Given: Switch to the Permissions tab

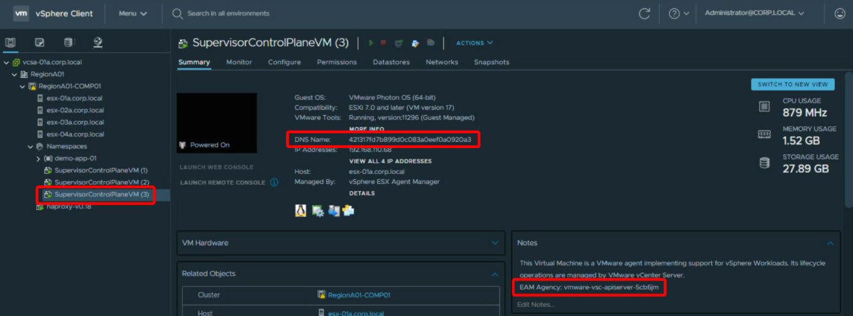Looking at the screenshot, I should [337, 62].
